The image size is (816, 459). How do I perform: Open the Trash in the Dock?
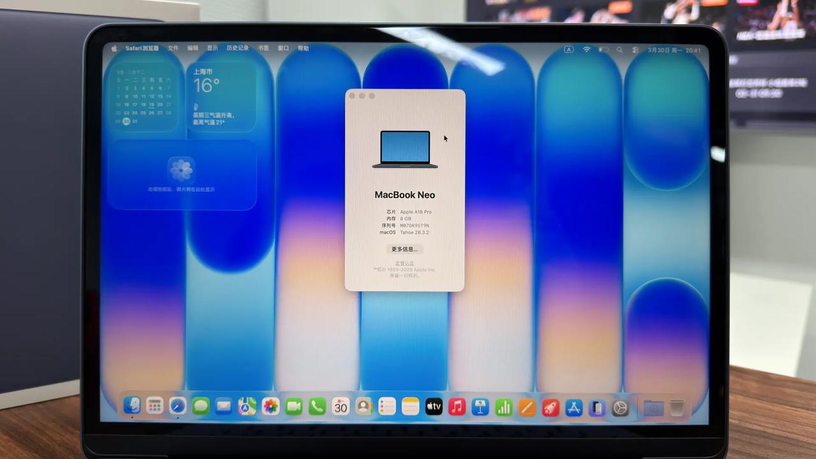[677, 408]
